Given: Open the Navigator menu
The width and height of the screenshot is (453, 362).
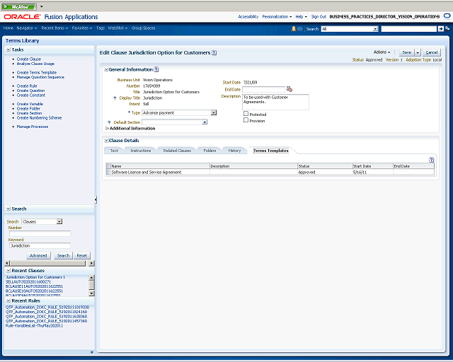Looking at the screenshot, I should tap(27, 28).
